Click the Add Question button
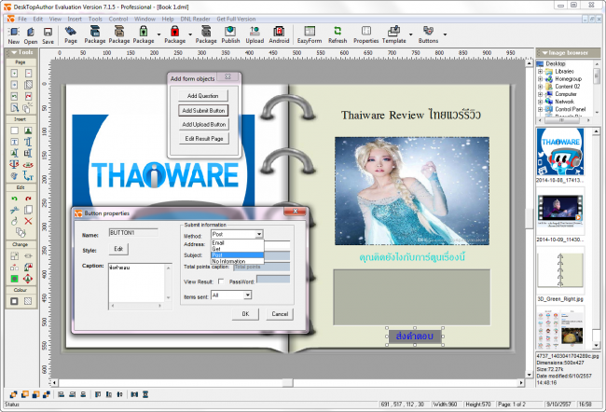606x412 pixels. pyautogui.click(x=203, y=96)
